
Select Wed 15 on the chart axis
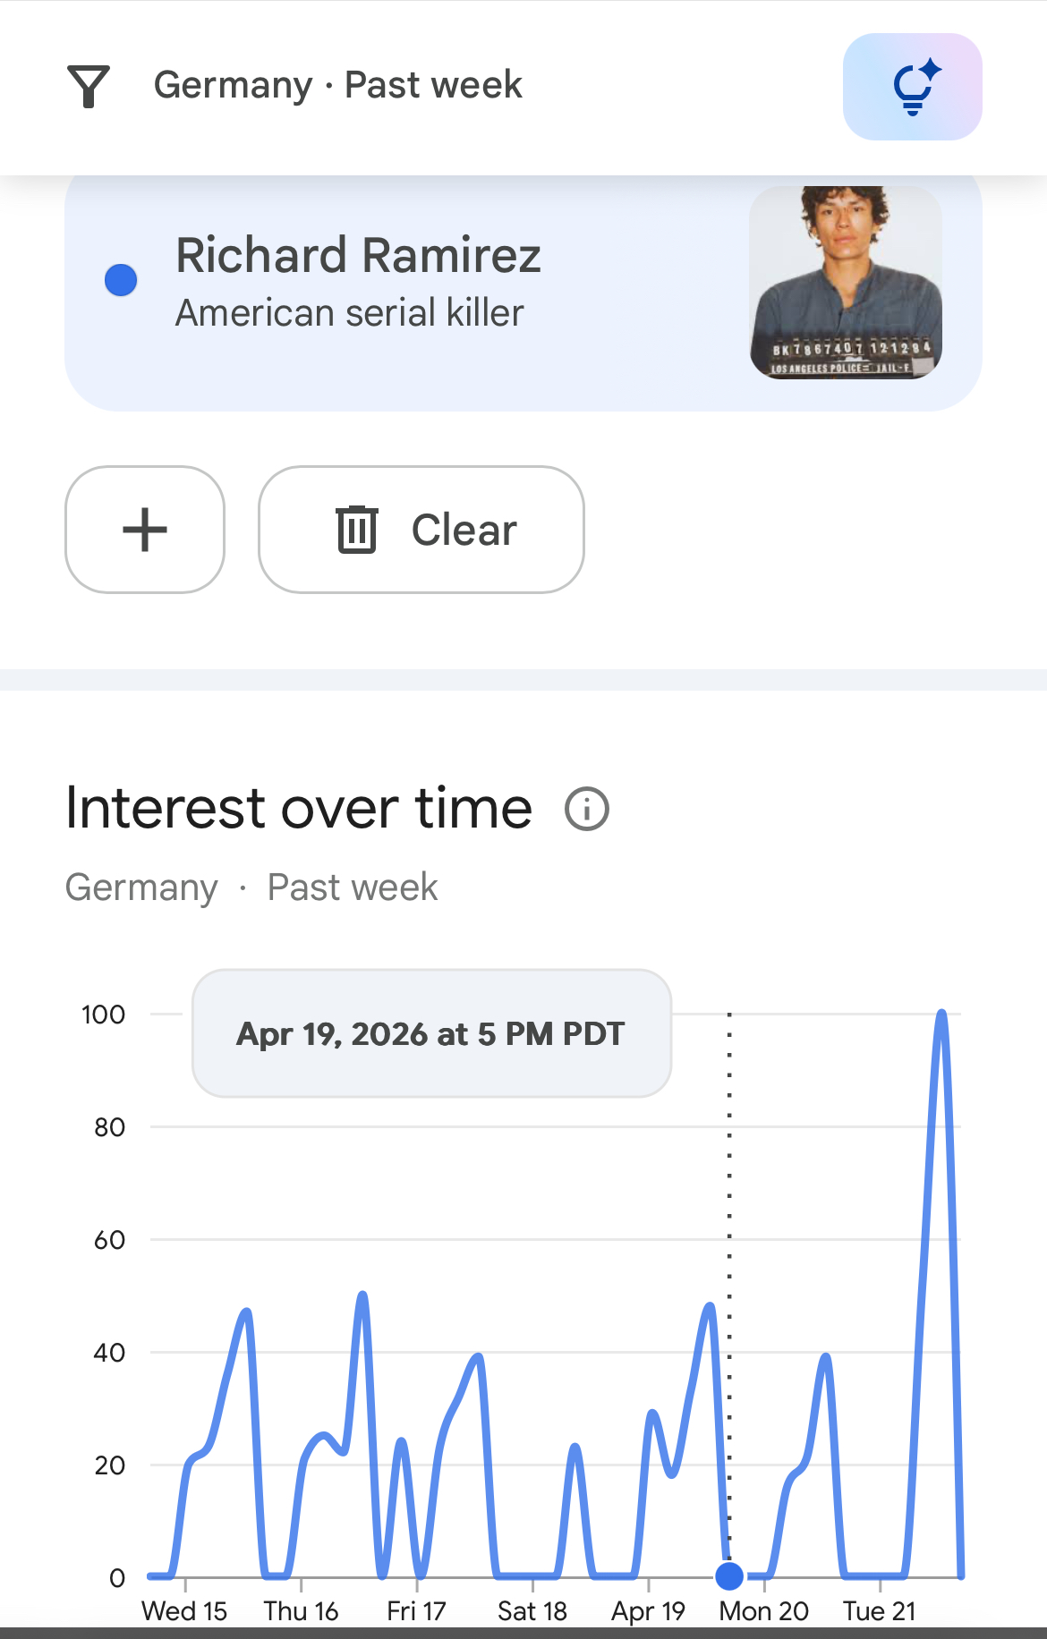click(x=184, y=1611)
